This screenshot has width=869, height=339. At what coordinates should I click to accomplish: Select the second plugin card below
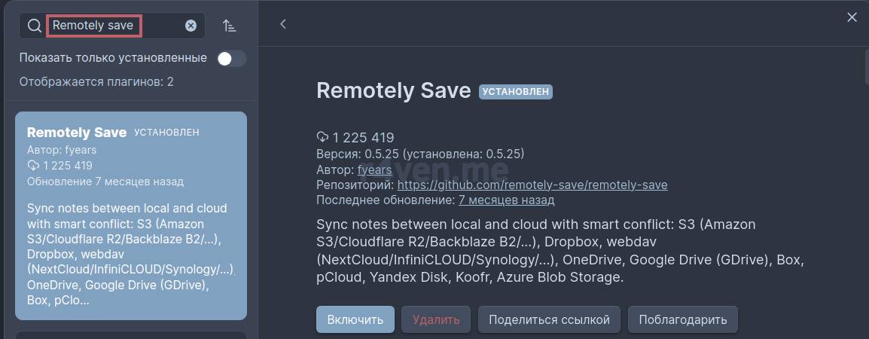coord(130,334)
